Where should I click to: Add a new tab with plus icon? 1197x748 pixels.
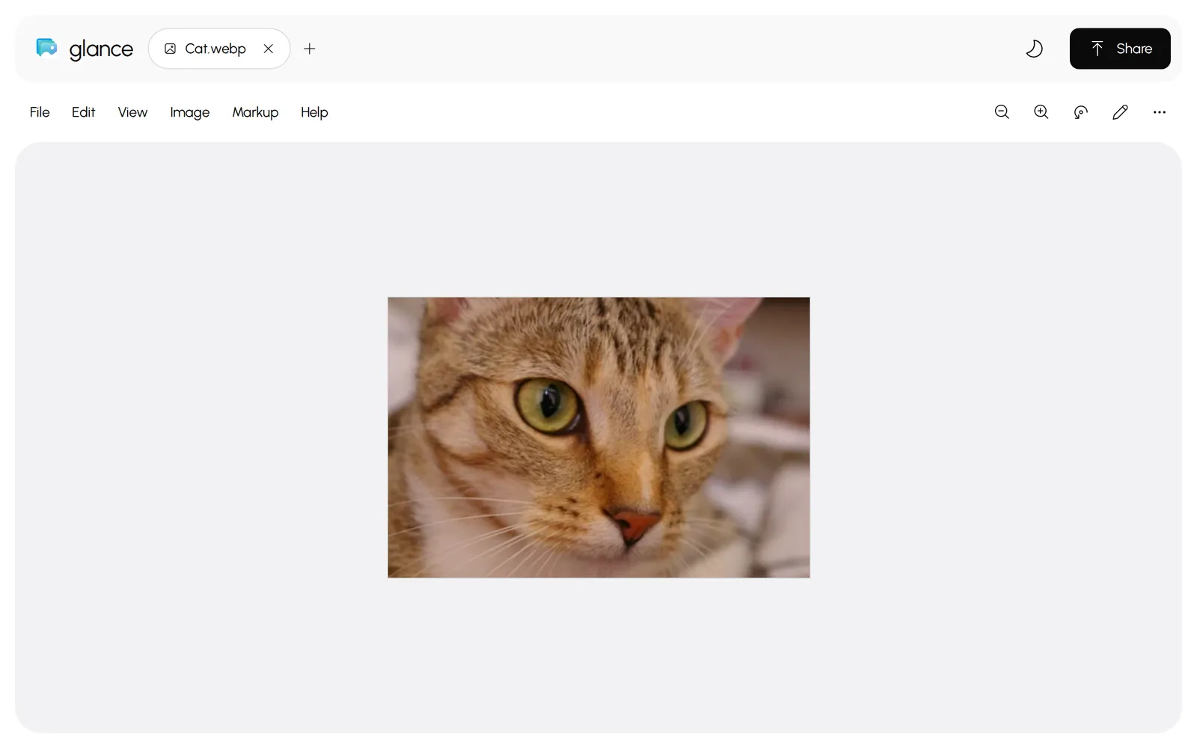310,49
